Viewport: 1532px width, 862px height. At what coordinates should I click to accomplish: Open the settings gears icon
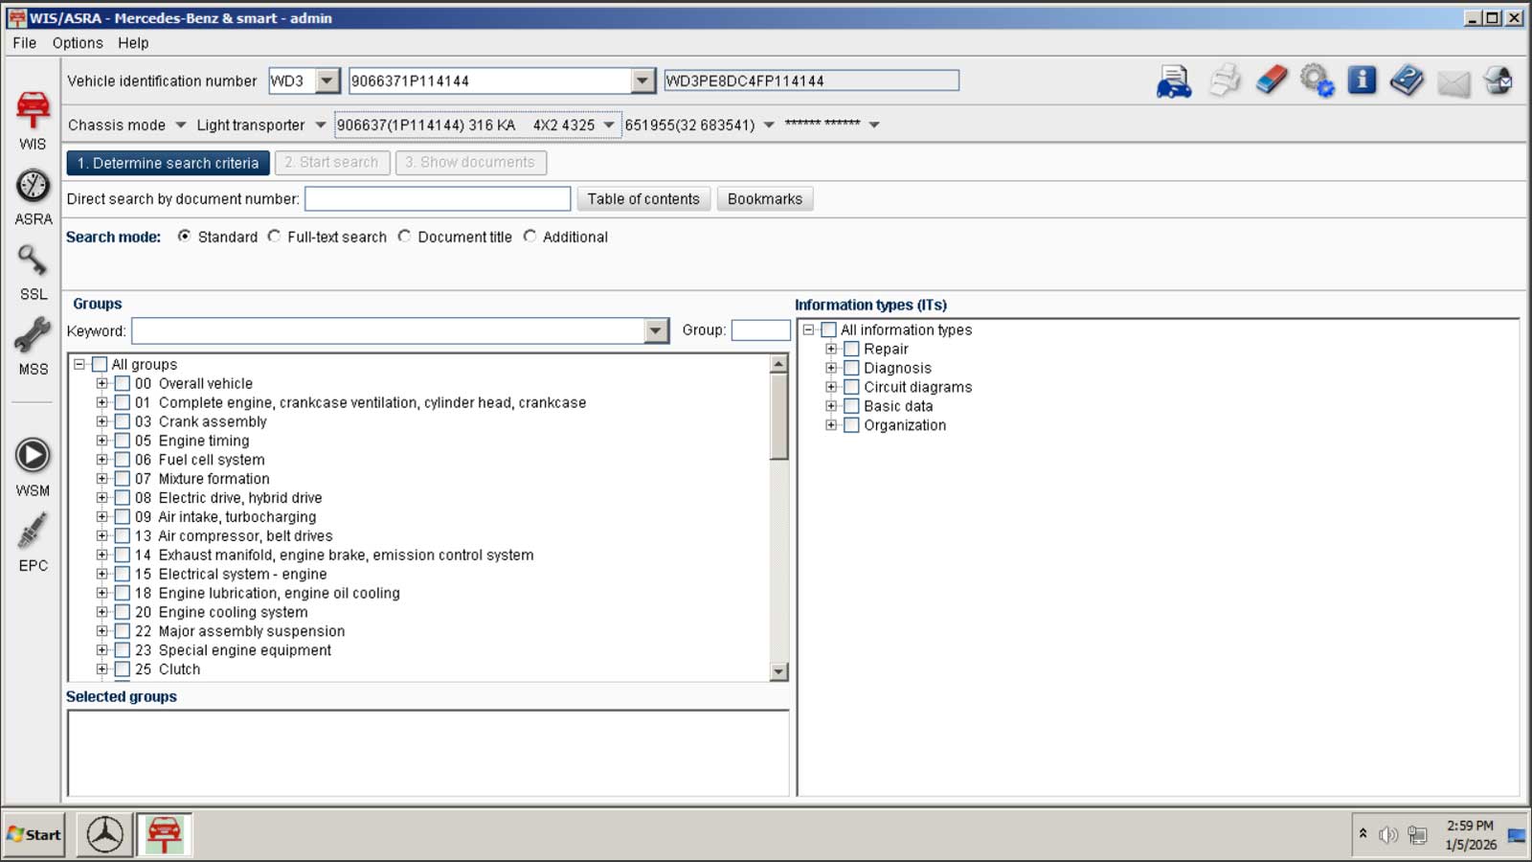click(1317, 81)
